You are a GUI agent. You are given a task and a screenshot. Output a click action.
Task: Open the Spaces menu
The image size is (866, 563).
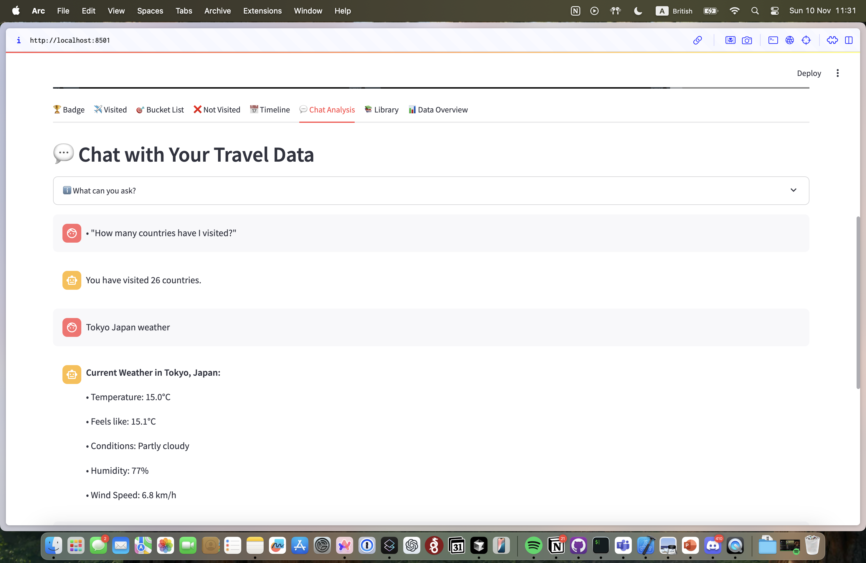point(150,11)
